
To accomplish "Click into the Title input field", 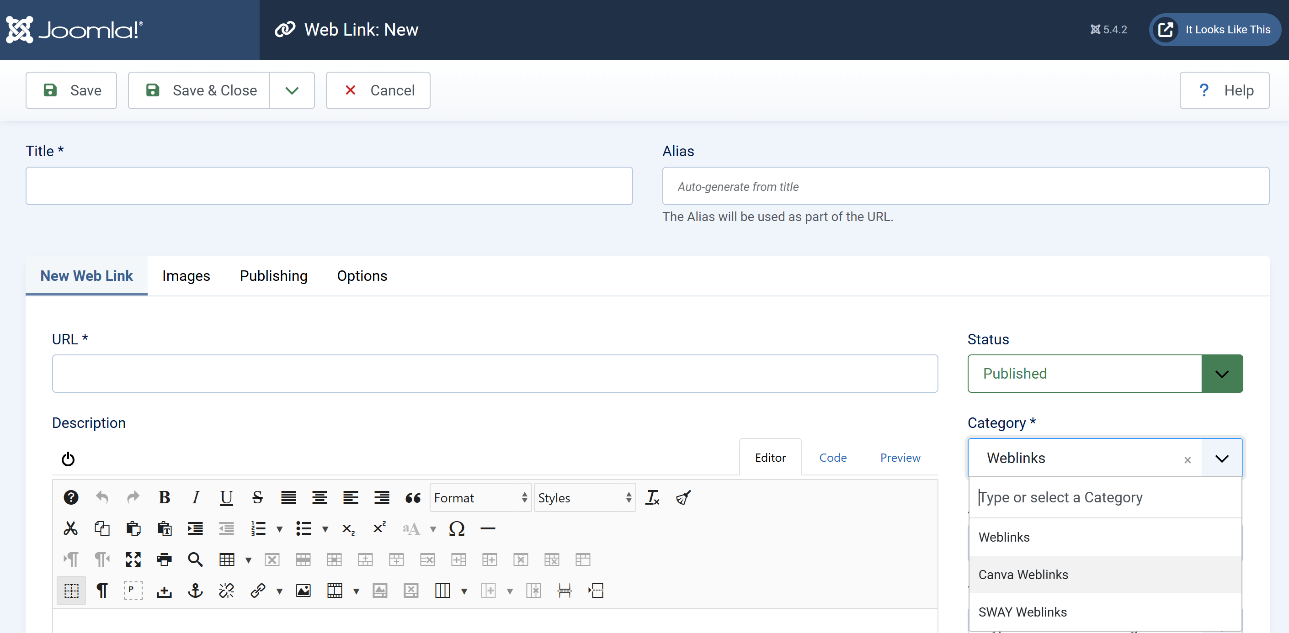I will pos(329,186).
